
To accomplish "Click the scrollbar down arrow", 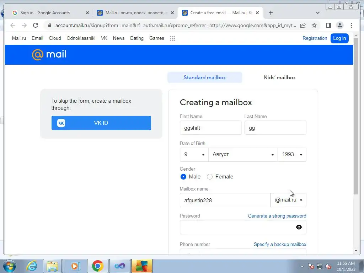I will click(x=356, y=251).
